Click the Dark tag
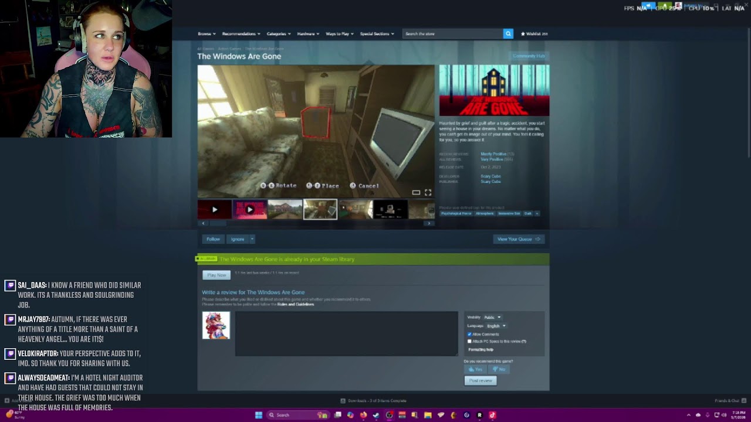 [x=527, y=213]
